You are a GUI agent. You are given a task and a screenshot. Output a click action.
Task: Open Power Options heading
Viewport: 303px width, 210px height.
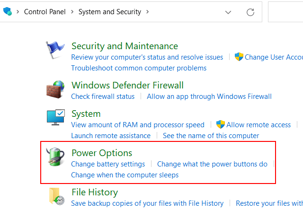[102, 153]
